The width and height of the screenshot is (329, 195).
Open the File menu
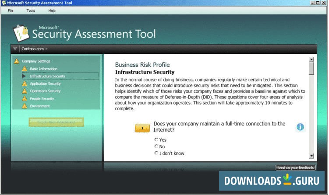pos(11,10)
